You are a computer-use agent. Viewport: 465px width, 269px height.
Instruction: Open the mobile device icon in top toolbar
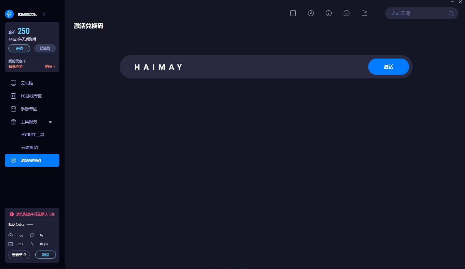293,13
